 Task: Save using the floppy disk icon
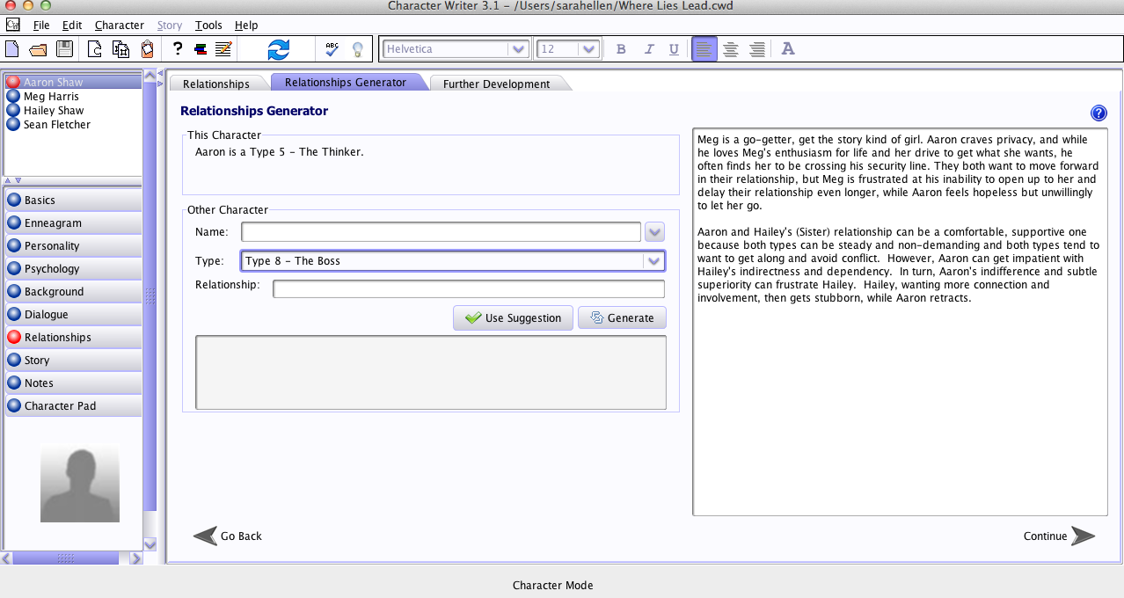click(x=64, y=49)
